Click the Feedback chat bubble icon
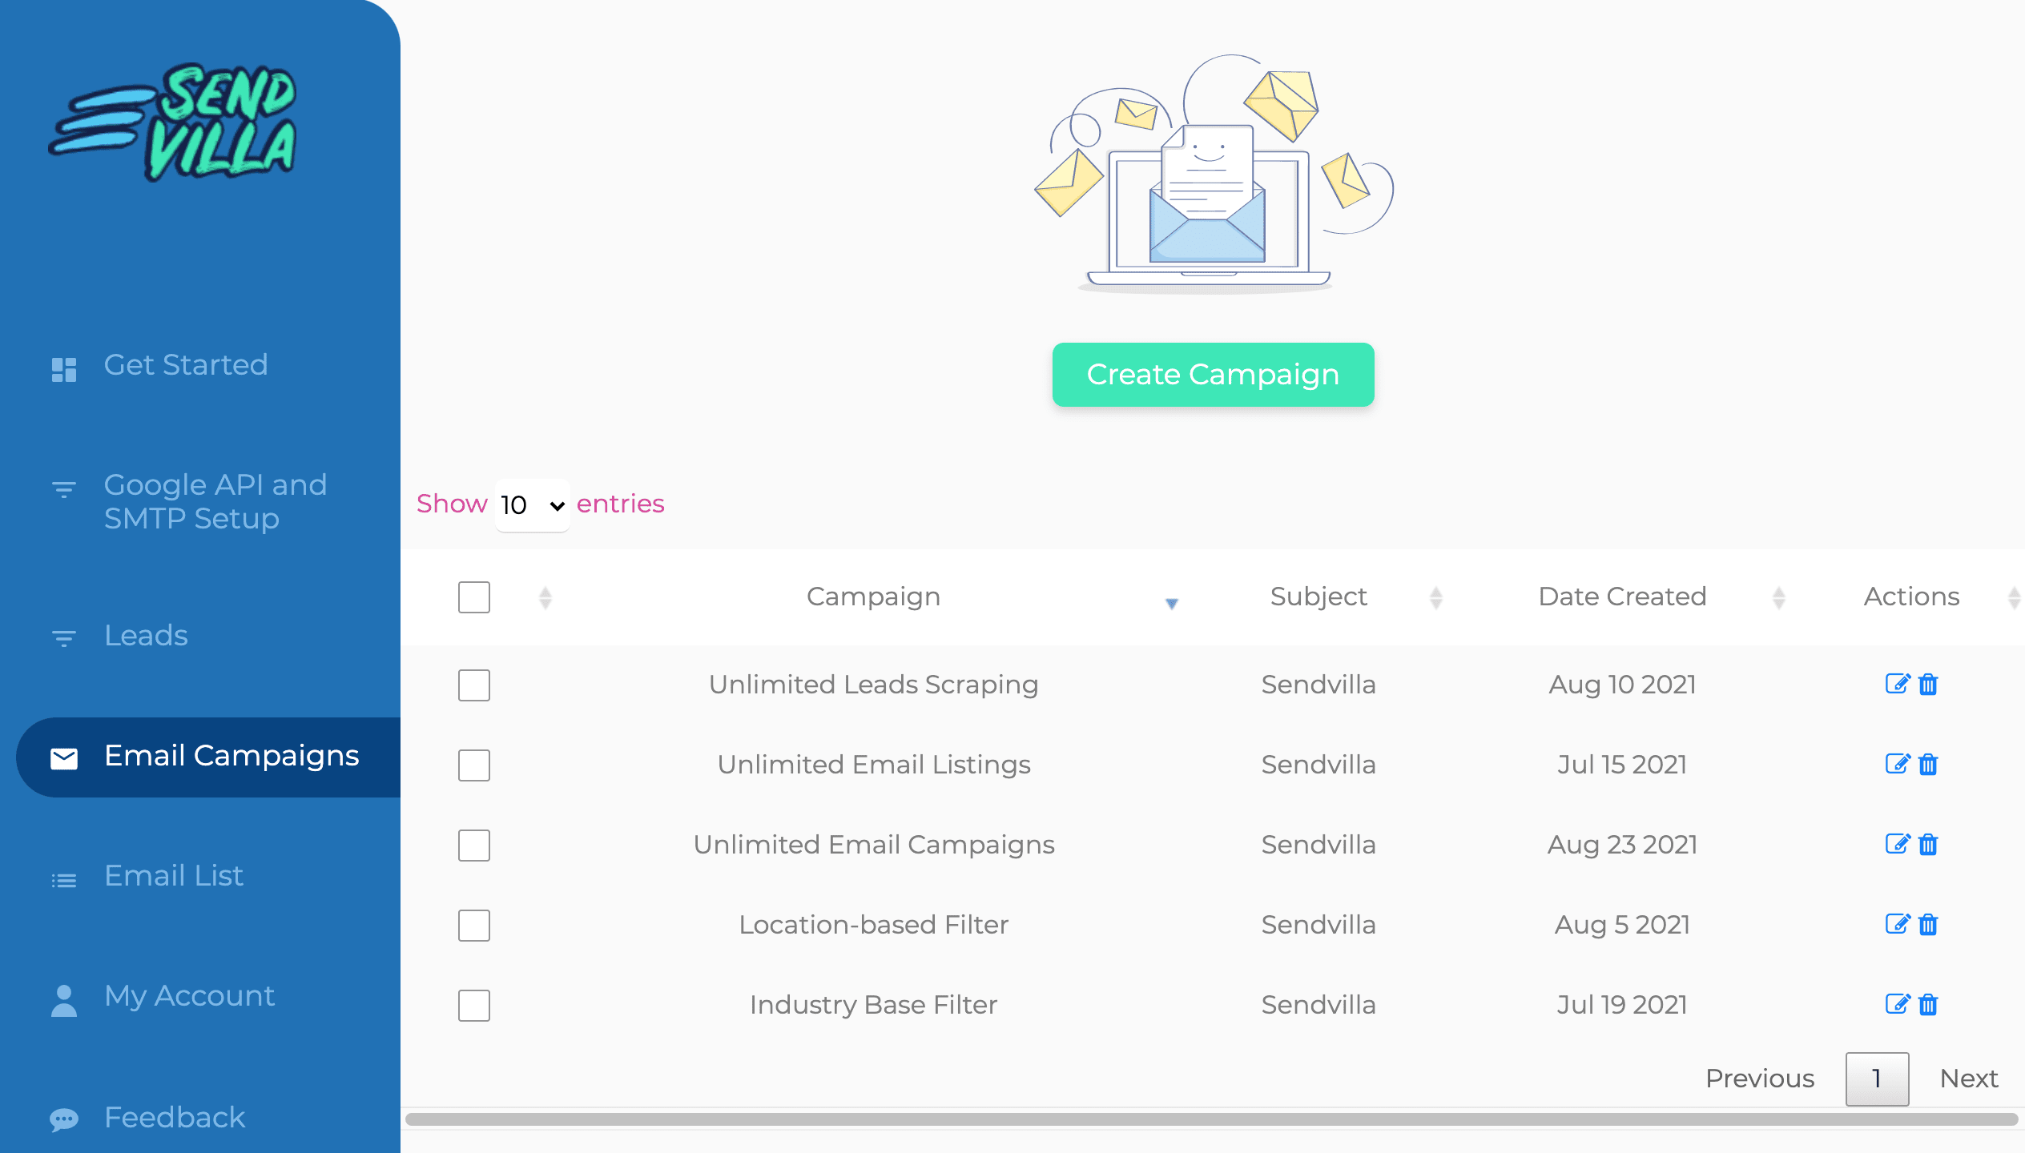Viewport: 2025px width, 1153px height. tap(64, 1119)
